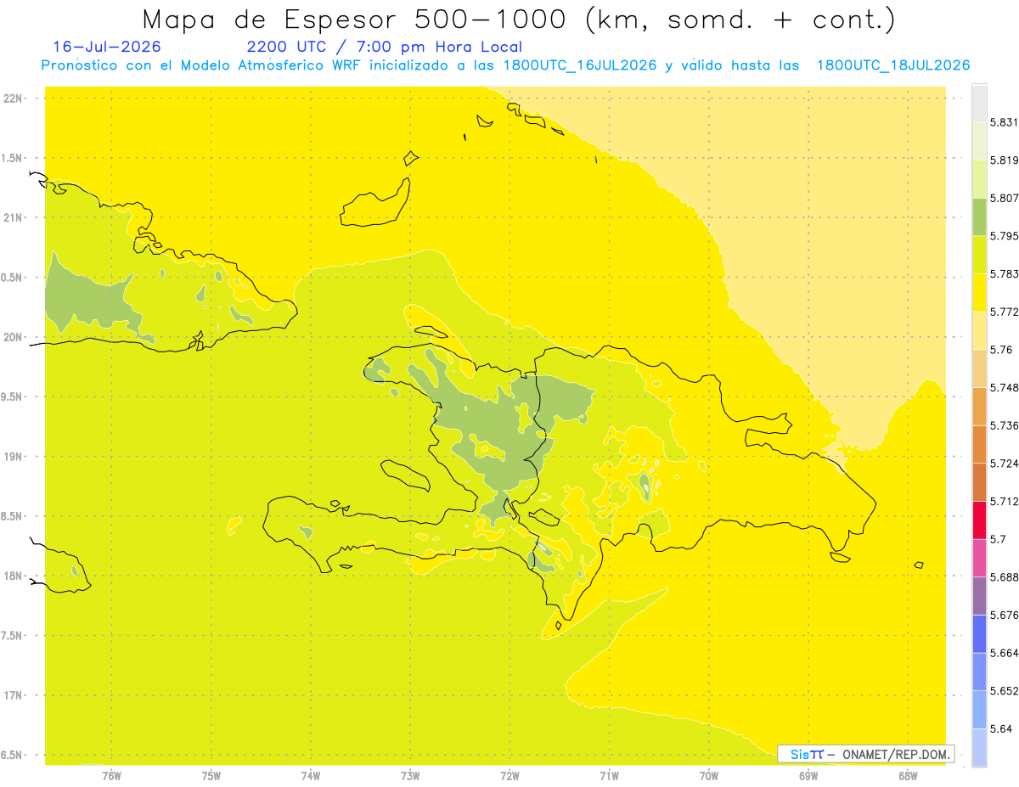This screenshot has height=787, width=1019.
Task: Click the '74W' longitude label
Action: pos(311,775)
